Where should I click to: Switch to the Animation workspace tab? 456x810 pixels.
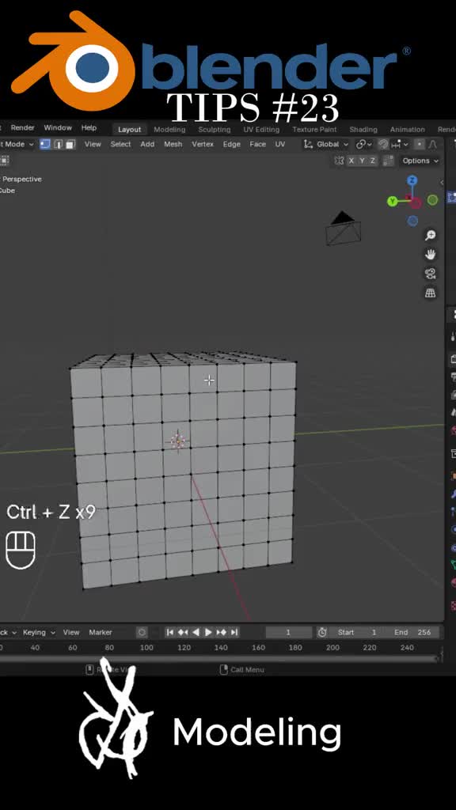[x=408, y=130]
